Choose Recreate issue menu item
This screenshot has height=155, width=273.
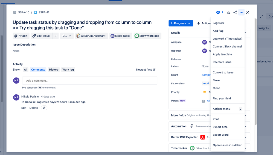[228, 62]
